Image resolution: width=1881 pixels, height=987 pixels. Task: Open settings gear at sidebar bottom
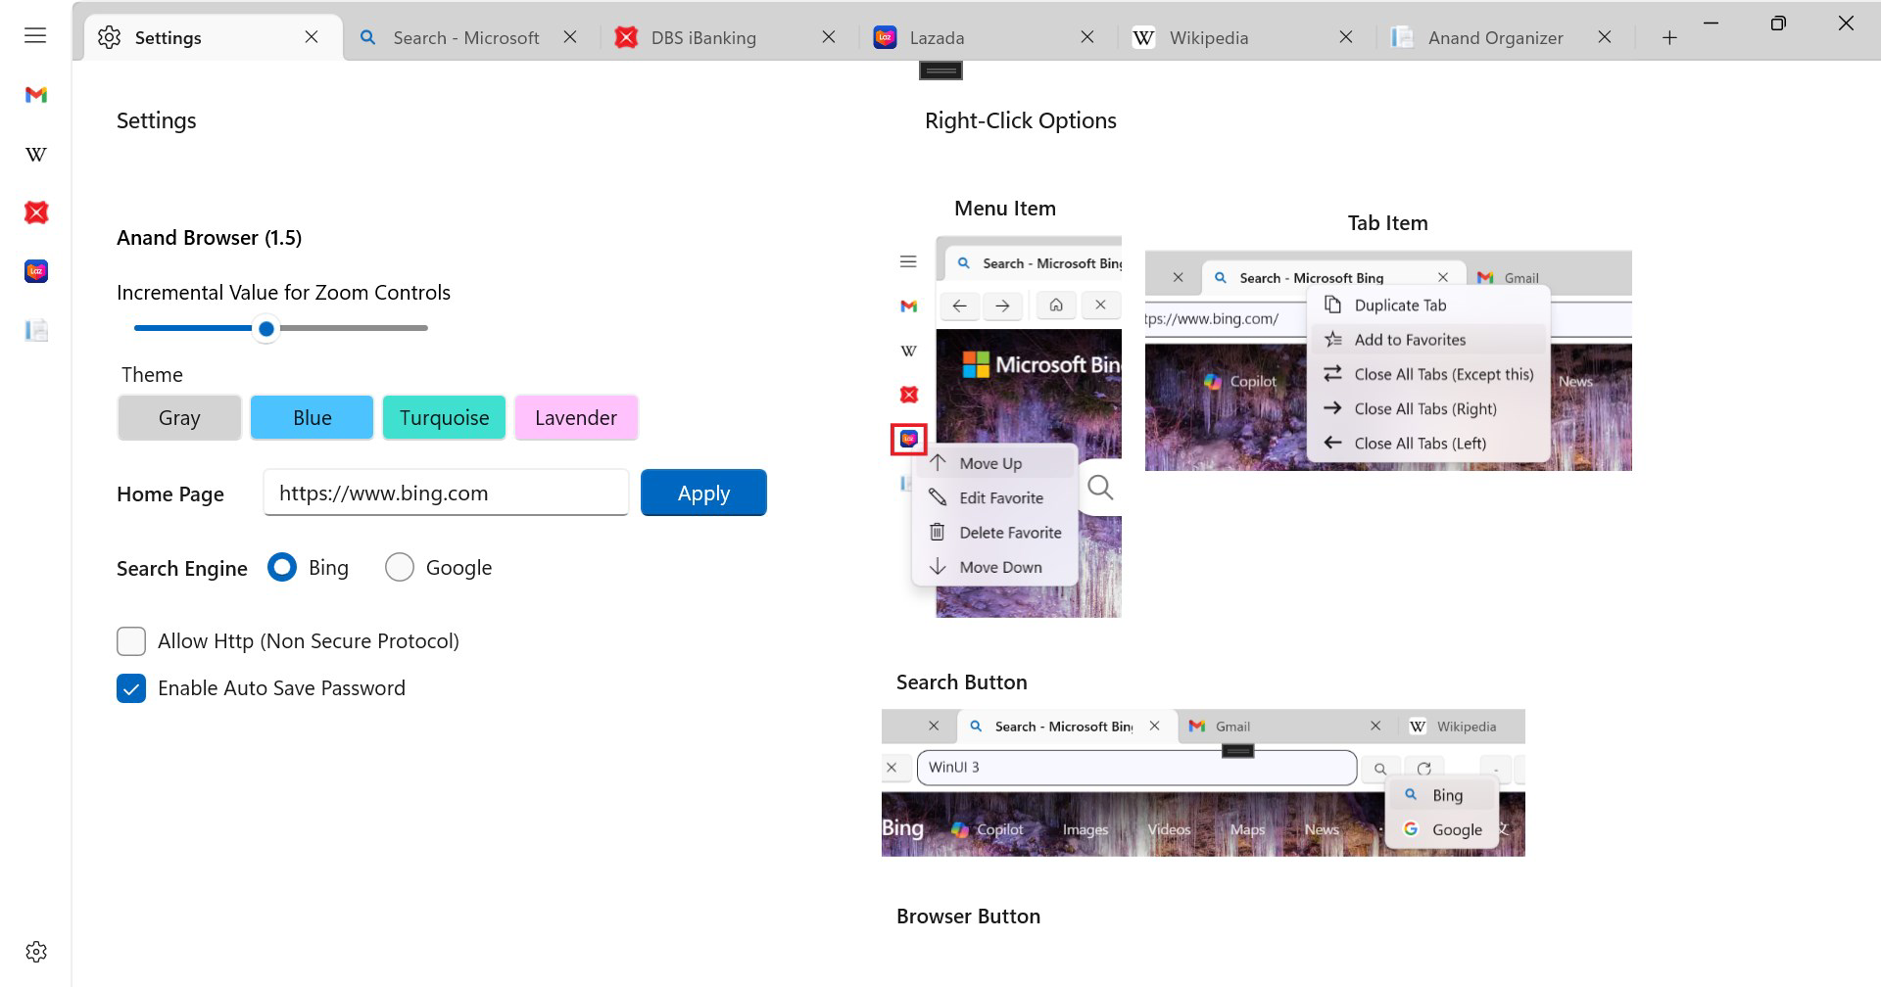click(36, 952)
